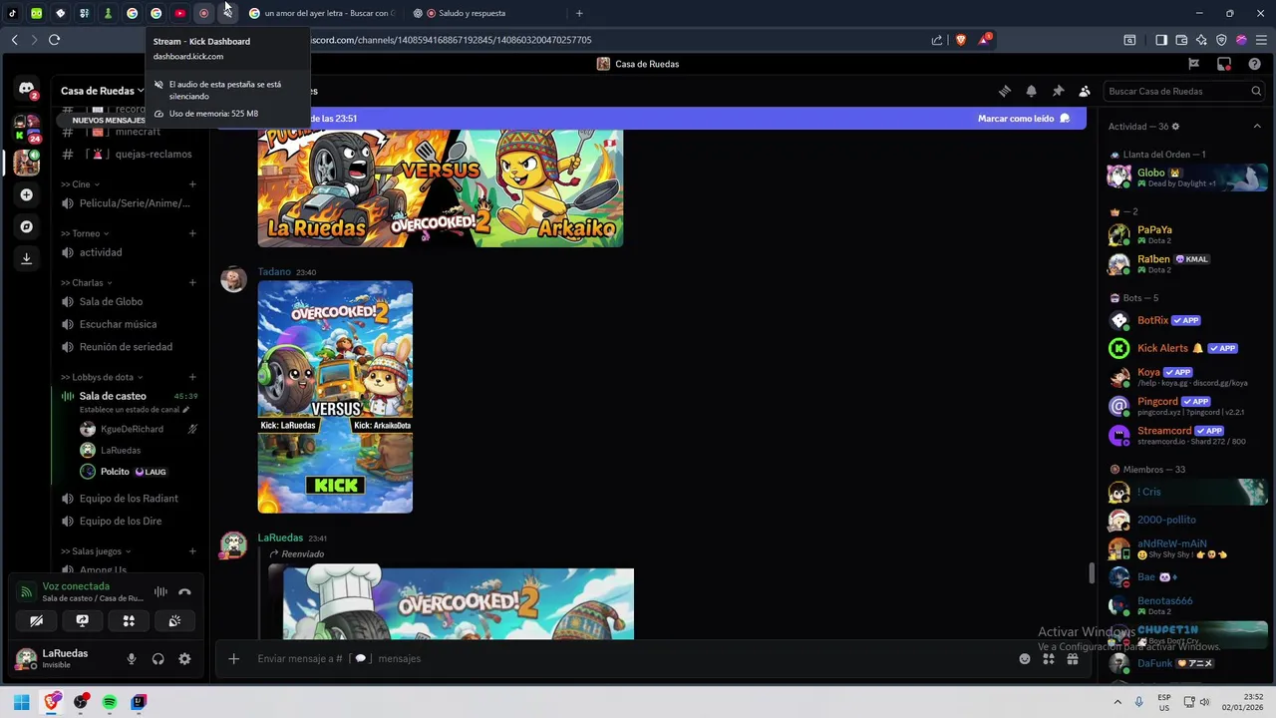Click the add a server plus icon
Screen dimensions: 1276x718
pyautogui.click(x=27, y=194)
